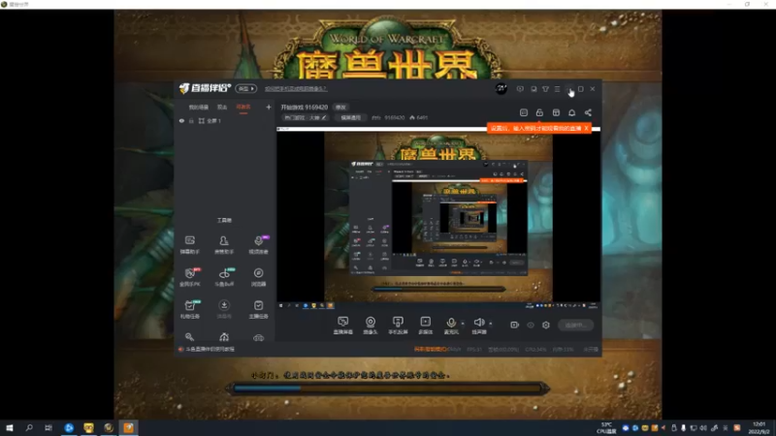This screenshot has width=776, height=436.
Task: Open the layout grid icon above preview
Action: point(556,112)
